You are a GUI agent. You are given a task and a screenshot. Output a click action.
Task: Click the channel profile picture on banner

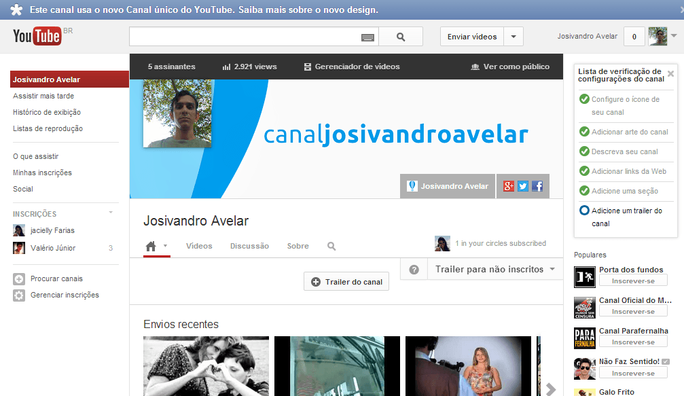point(177,113)
